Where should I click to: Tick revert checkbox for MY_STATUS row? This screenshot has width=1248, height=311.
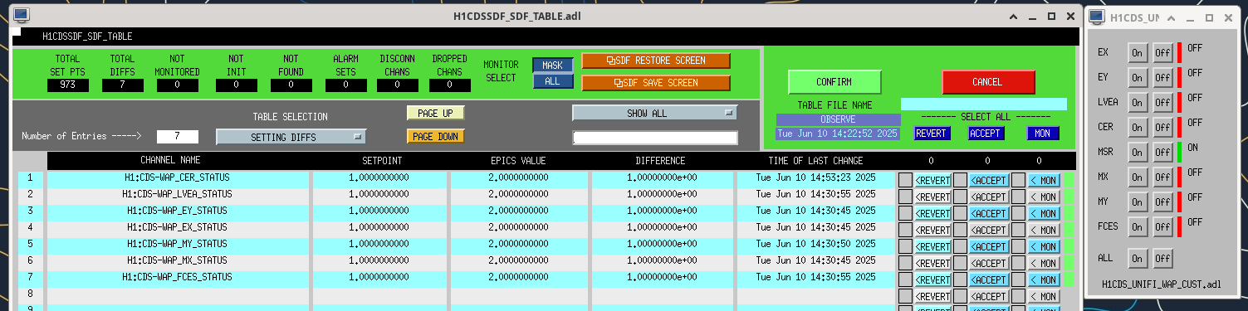click(905, 245)
